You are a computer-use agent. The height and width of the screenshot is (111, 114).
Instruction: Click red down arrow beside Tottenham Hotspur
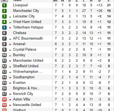[10, 28]
